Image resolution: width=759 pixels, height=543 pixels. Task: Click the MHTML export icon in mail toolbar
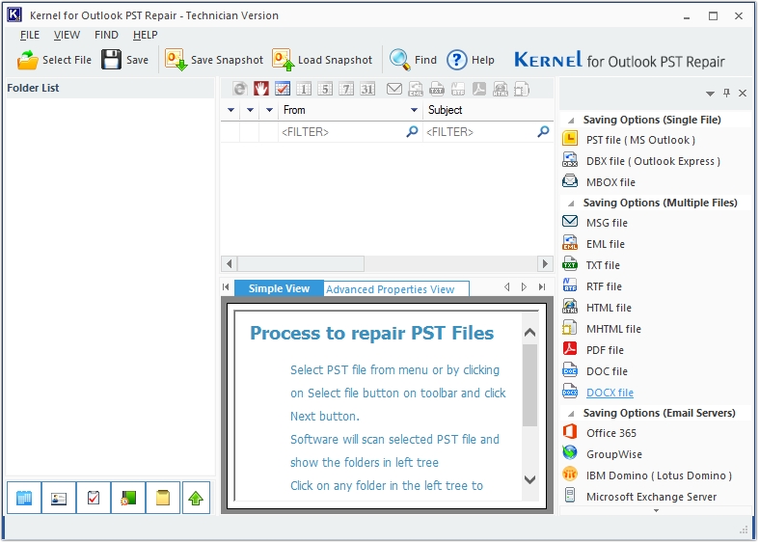522,89
